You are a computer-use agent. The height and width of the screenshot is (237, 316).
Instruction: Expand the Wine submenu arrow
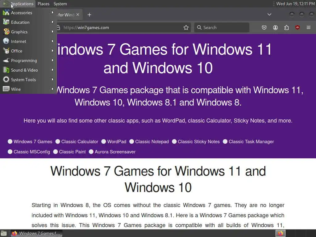click(52, 89)
